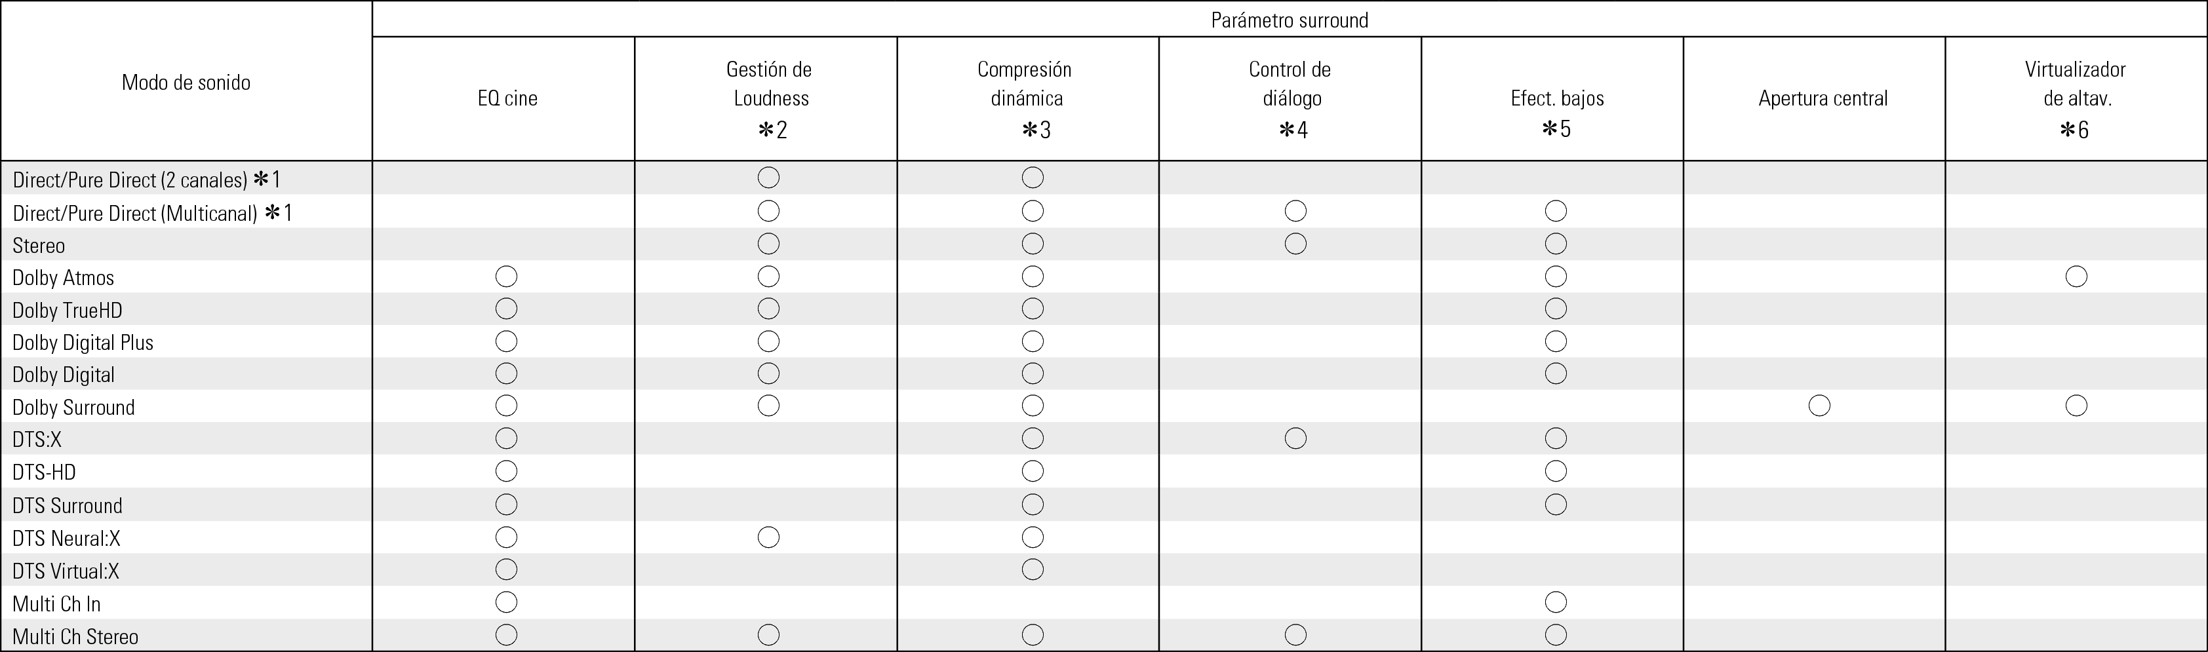Click the Compresión dinámica circle for DTS Virtual:X

[1033, 569]
